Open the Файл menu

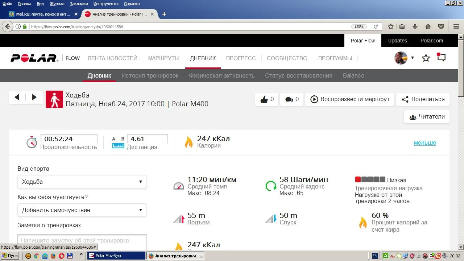[x=7, y=4]
